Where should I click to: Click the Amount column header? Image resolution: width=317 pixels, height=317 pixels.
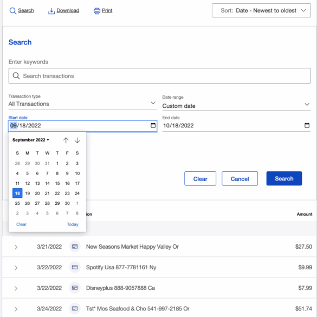(305, 214)
